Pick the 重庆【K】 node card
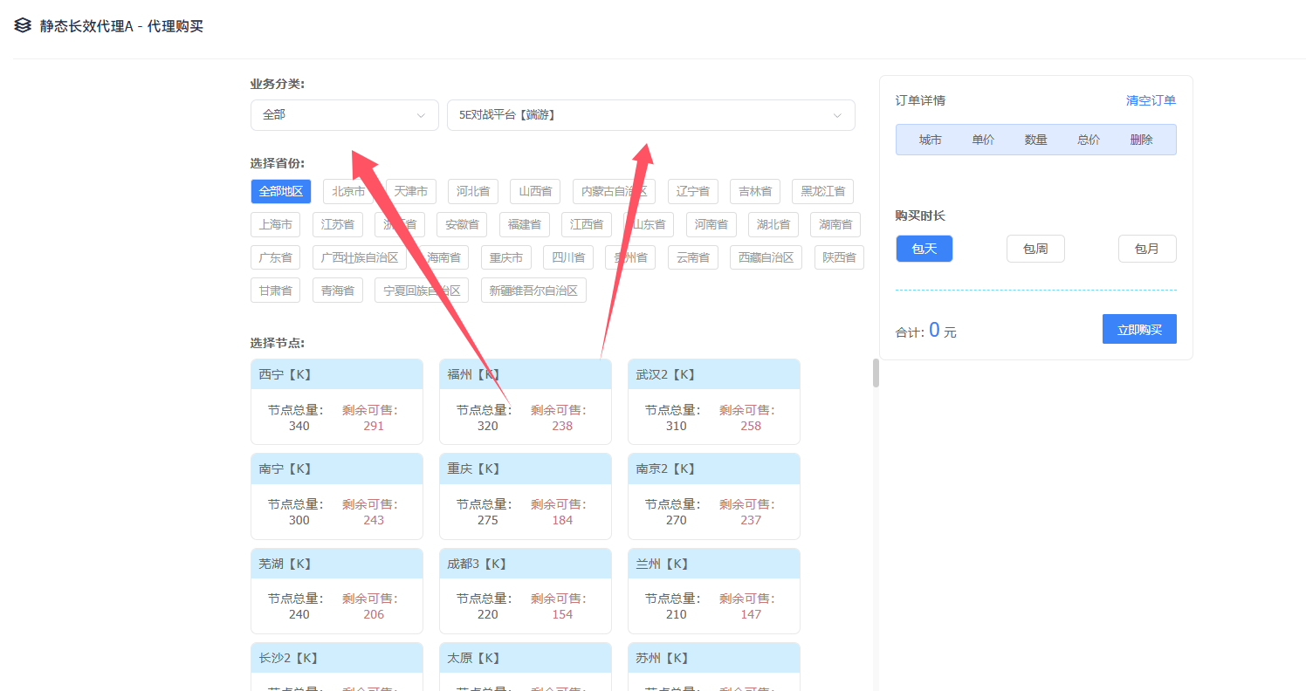This screenshot has height=691, width=1306. [x=525, y=496]
